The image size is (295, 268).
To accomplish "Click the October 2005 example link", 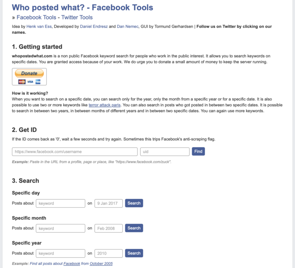I will pyautogui.click(x=101, y=264).
